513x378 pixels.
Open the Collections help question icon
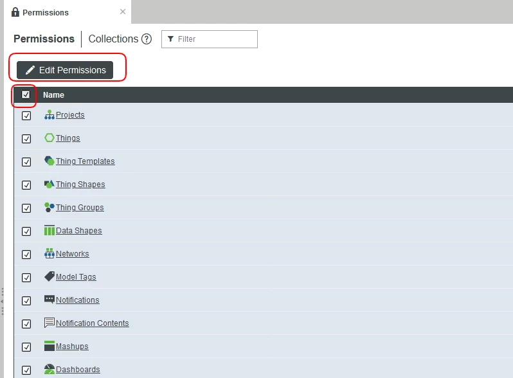click(147, 39)
